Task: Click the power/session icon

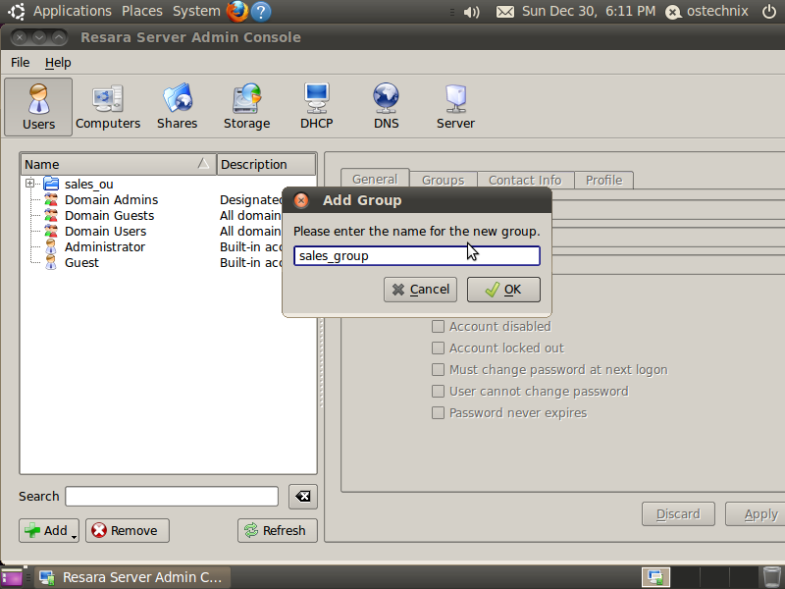Action: [769, 11]
